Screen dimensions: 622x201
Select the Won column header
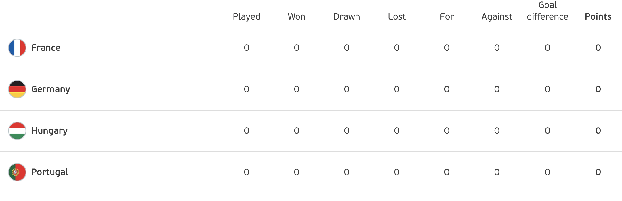[297, 16]
